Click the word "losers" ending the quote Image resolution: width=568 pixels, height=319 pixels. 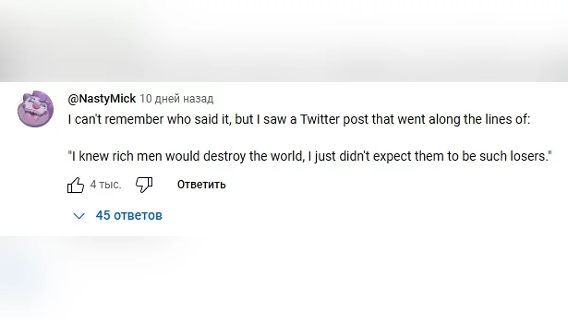529,156
